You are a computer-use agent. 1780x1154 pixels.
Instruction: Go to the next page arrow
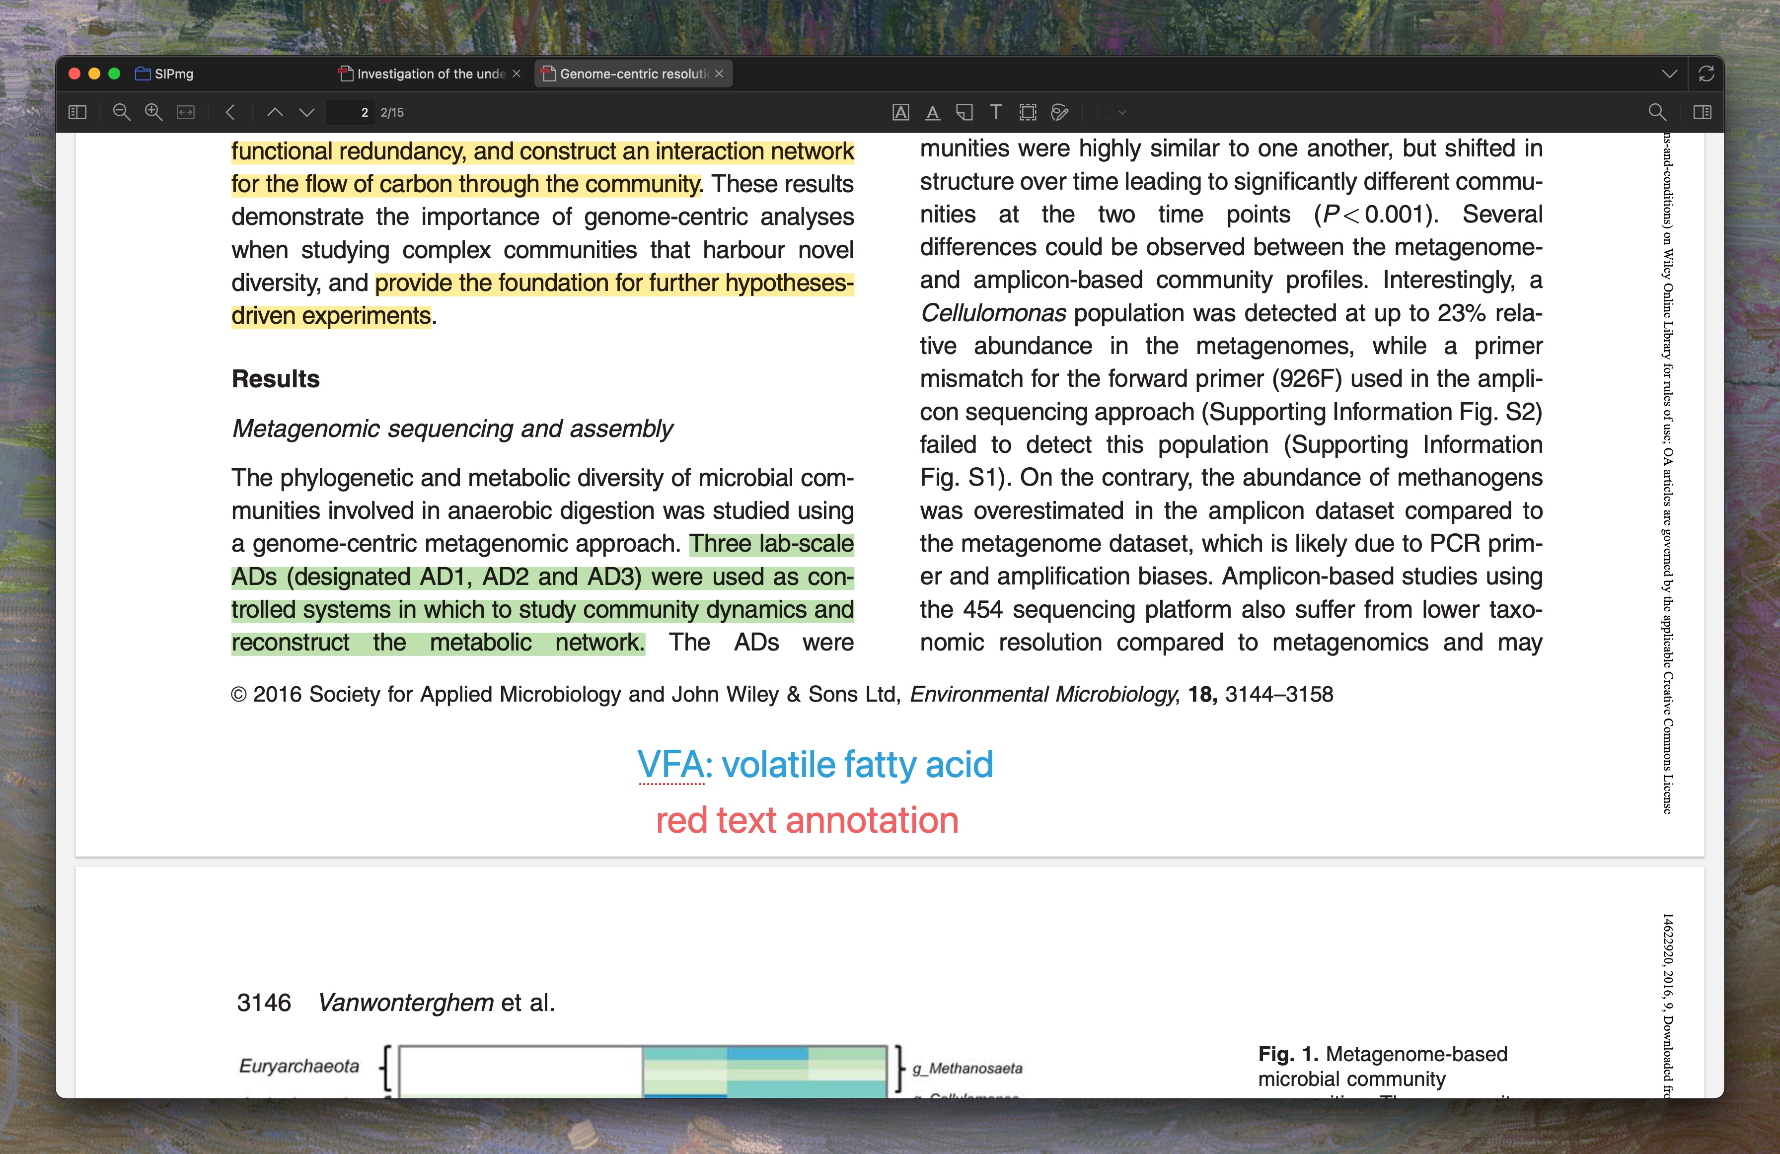coord(306,112)
